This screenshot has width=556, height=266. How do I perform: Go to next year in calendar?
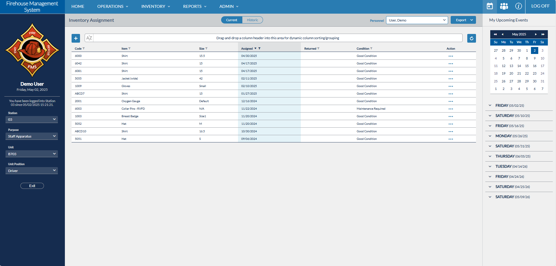point(543,34)
